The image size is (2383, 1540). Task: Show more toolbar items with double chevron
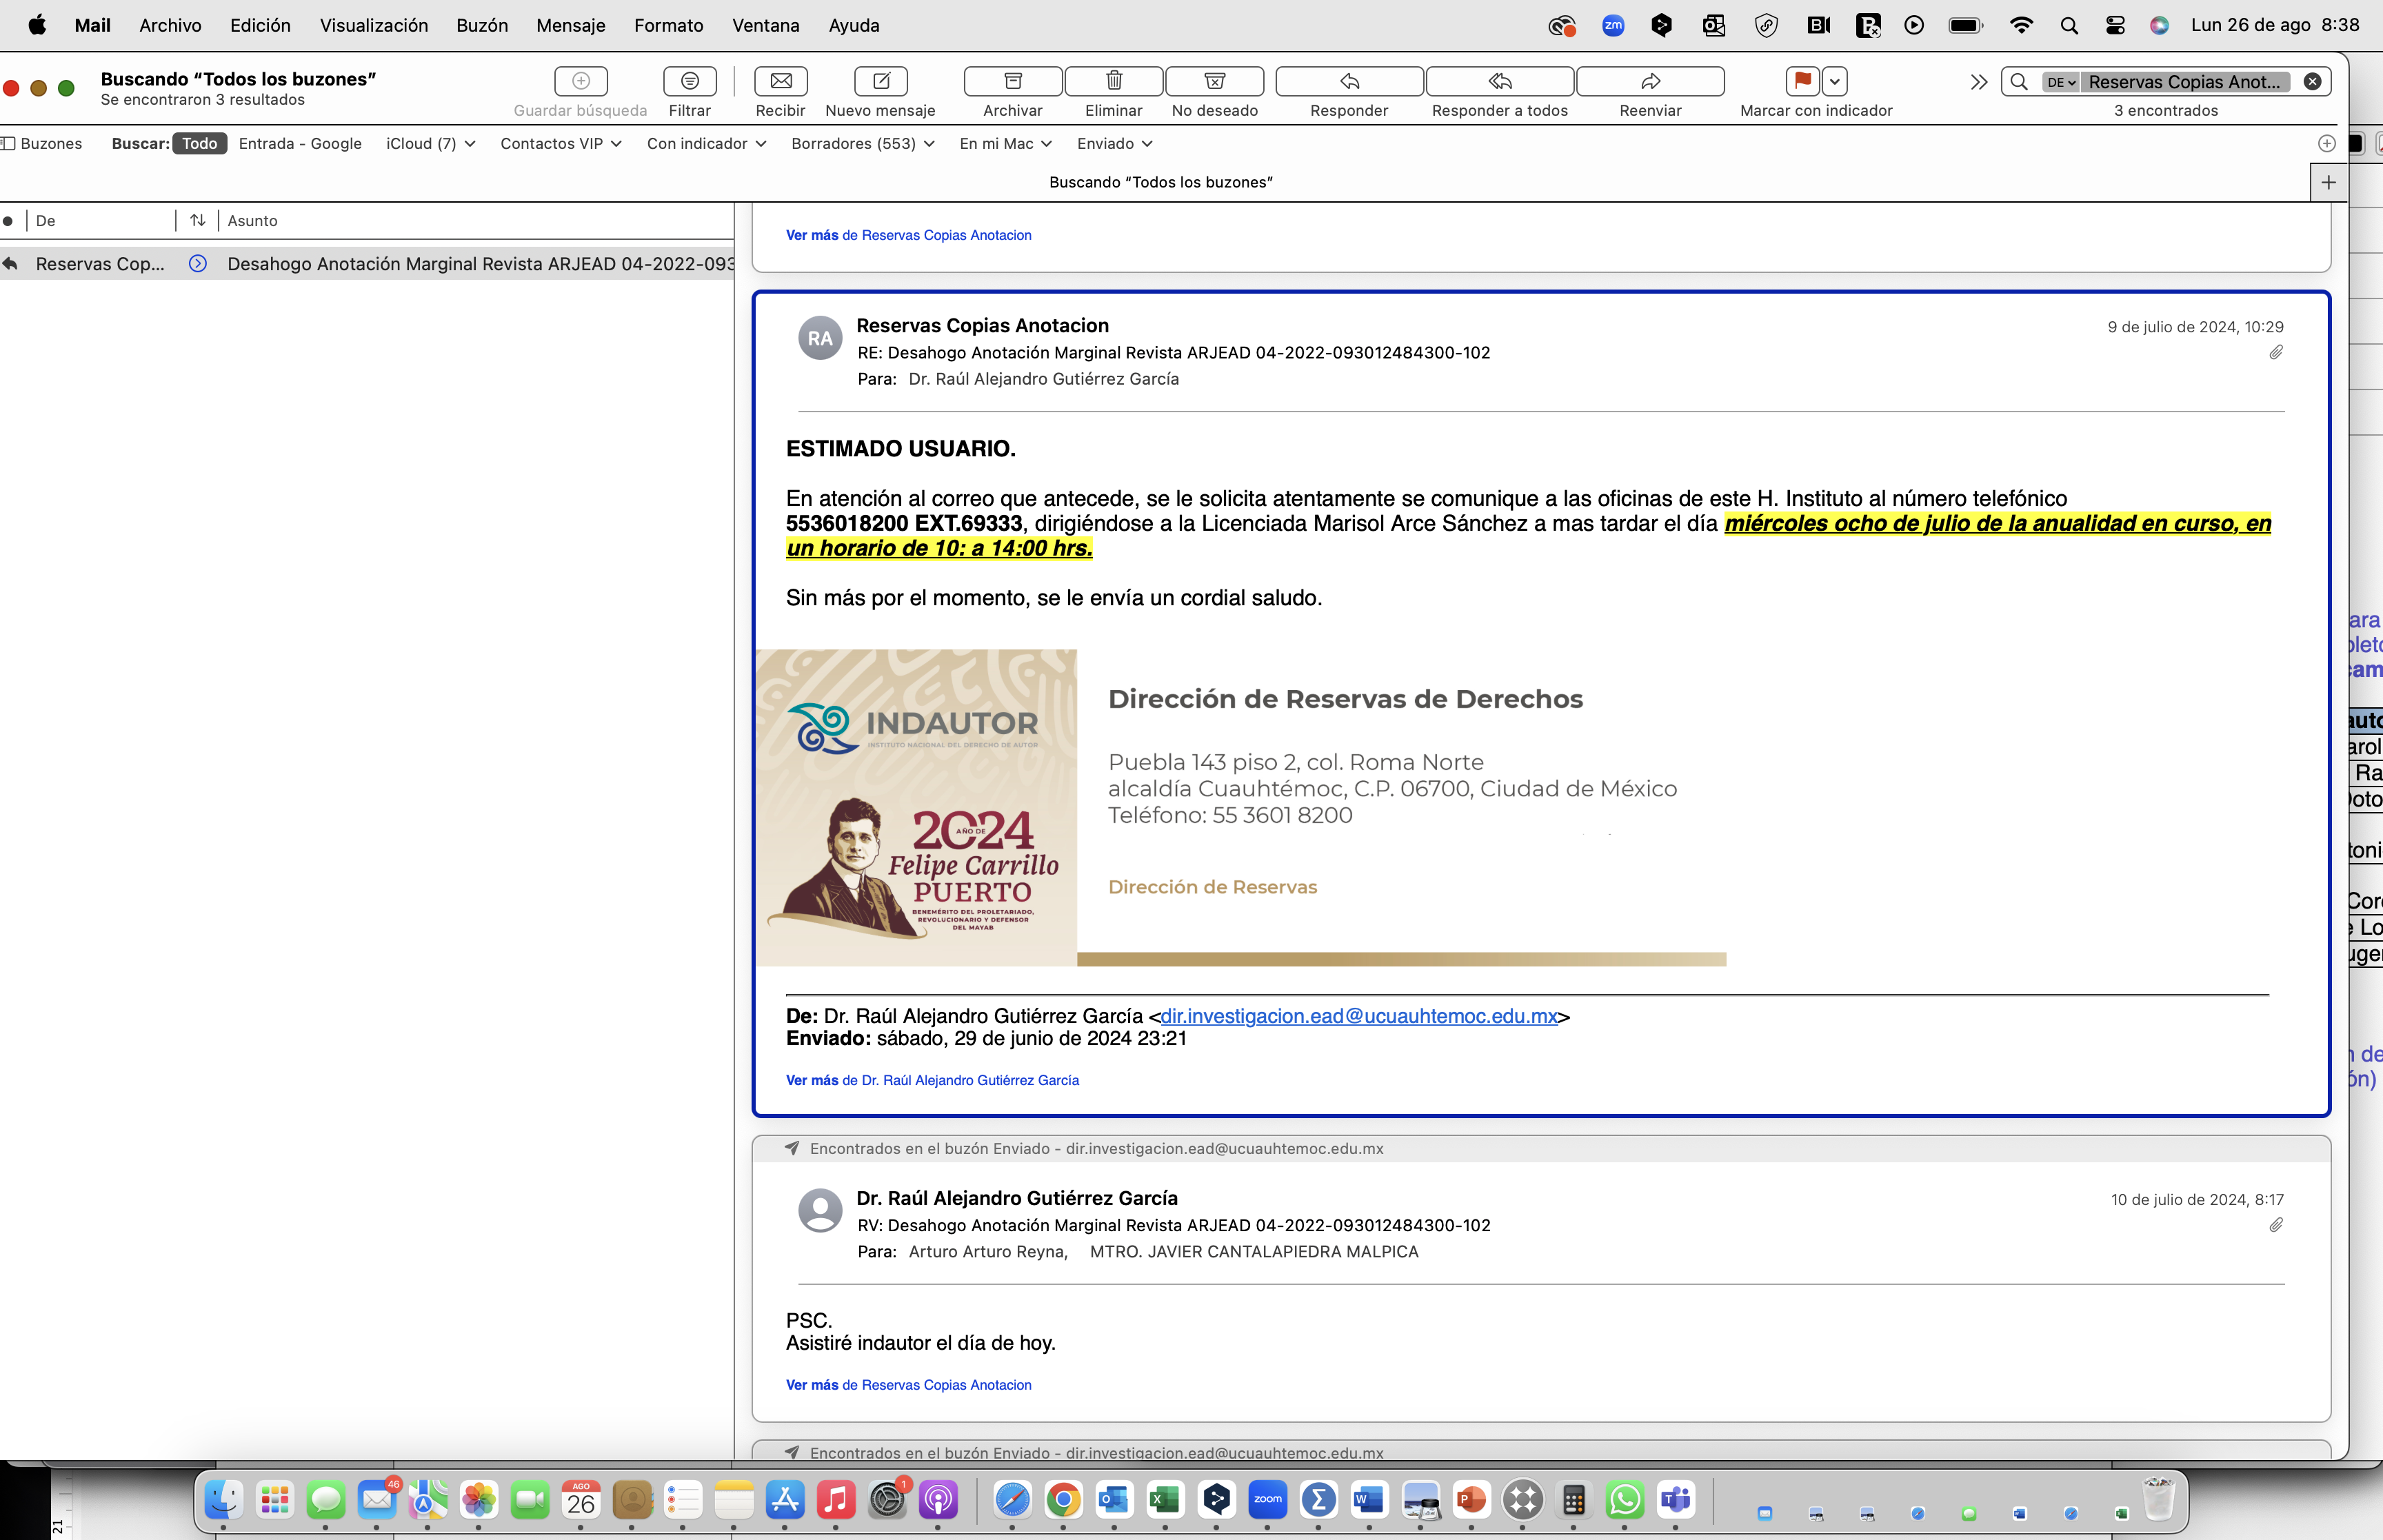coord(1978,82)
